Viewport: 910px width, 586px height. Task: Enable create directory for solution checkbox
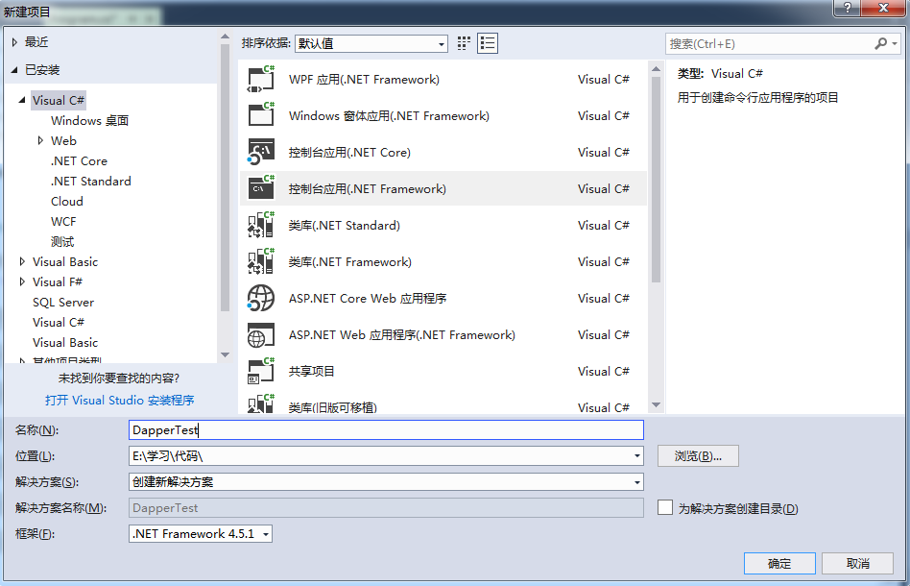click(x=665, y=507)
